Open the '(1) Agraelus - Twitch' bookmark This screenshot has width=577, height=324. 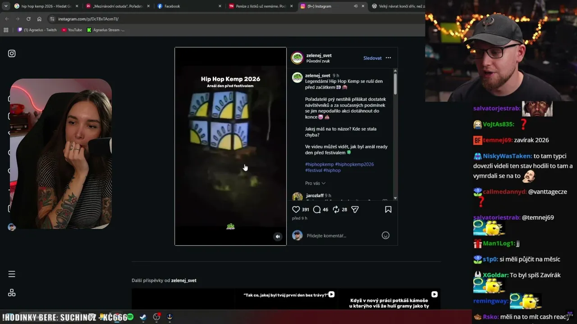pos(37,30)
